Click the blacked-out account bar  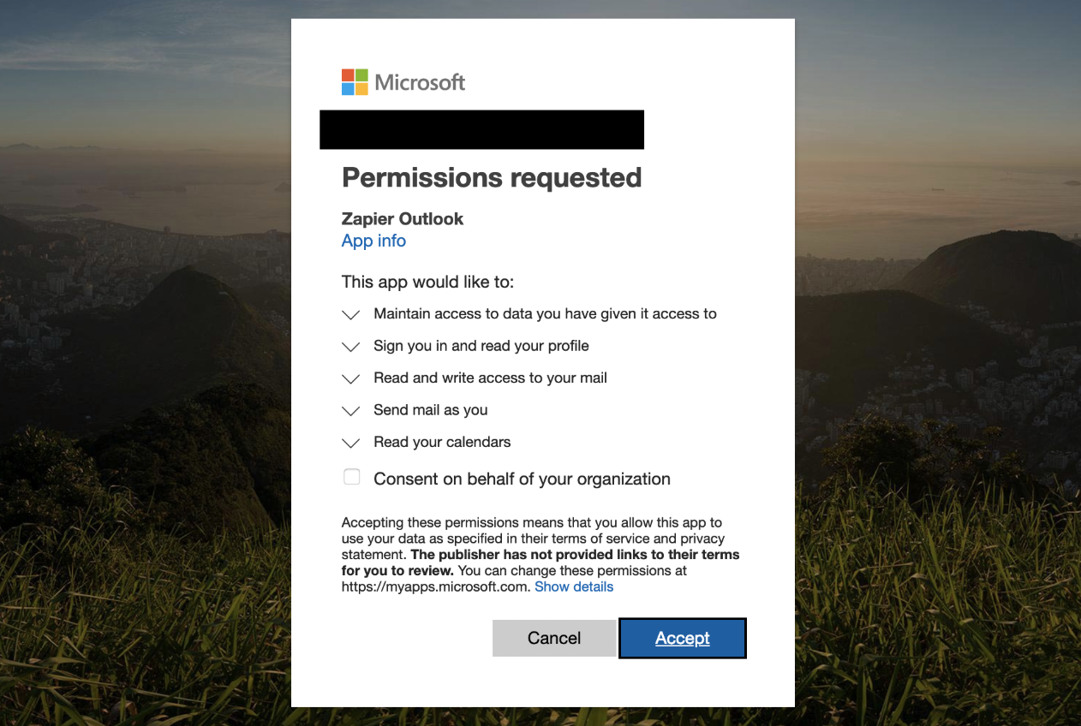[x=481, y=130]
